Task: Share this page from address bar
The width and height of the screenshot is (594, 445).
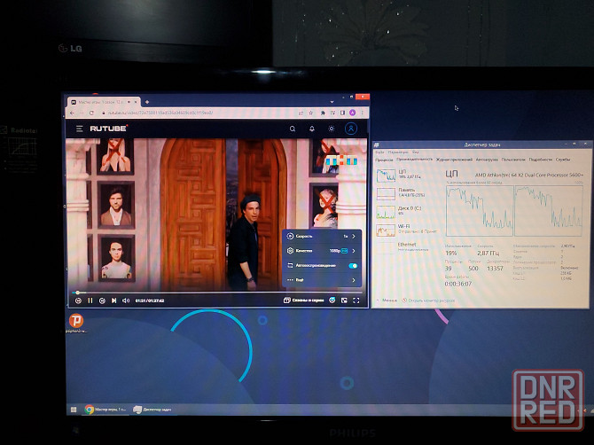Action: click(x=301, y=113)
